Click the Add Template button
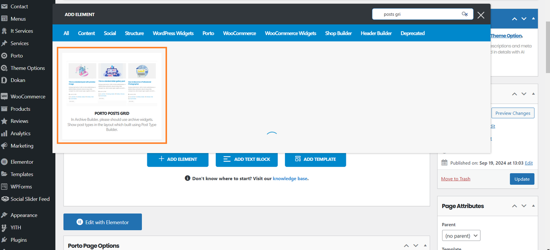Screen dimensions: 550x250 tap(315, 159)
